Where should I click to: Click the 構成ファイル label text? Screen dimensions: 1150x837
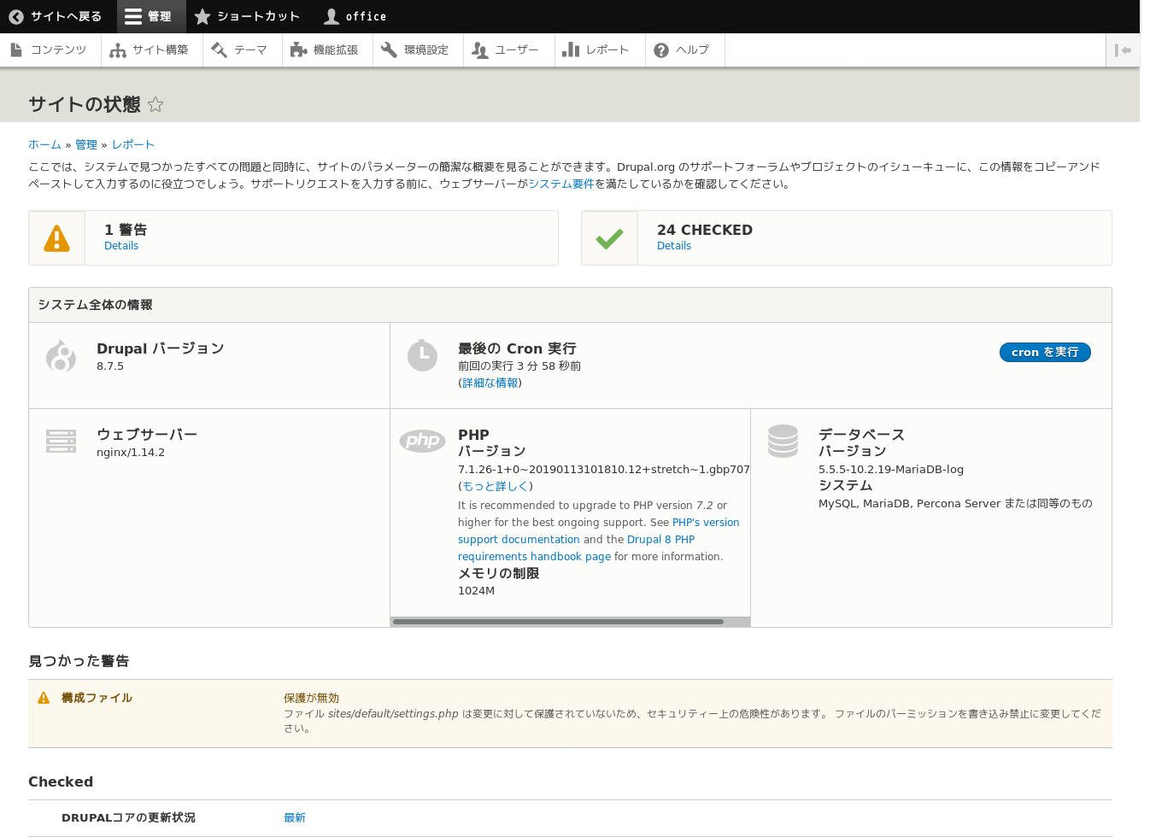click(x=97, y=698)
